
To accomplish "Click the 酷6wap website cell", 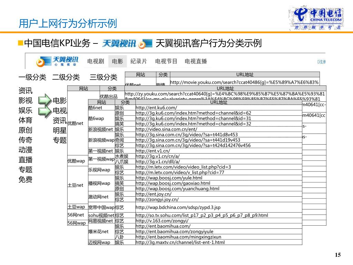I will coord(101,119).
